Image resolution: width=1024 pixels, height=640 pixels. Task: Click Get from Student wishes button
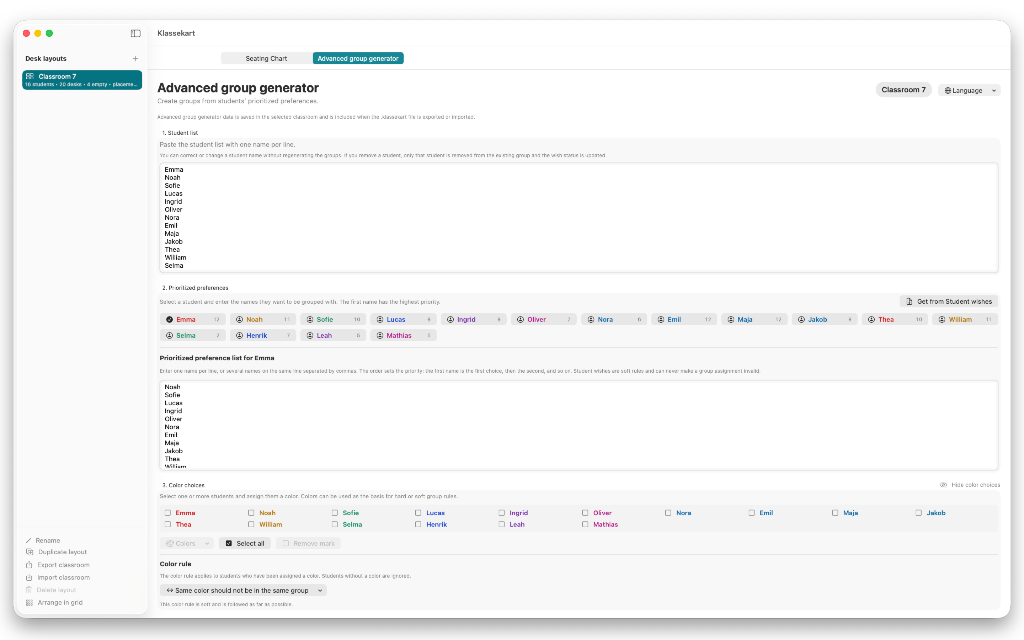(949, 302)
